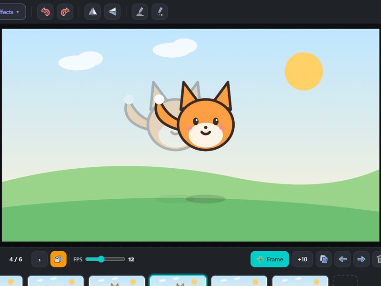
Task: Click the +10 frames button
Action: (x=302, y=259)
